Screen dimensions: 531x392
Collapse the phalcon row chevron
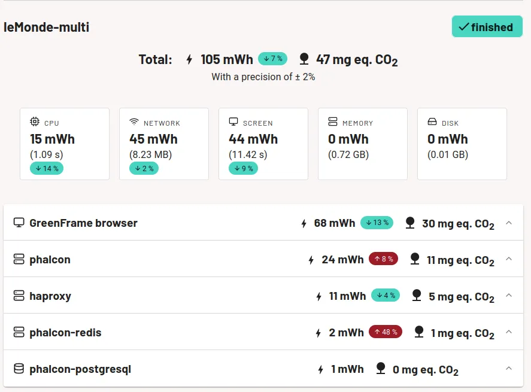point(509,259)
